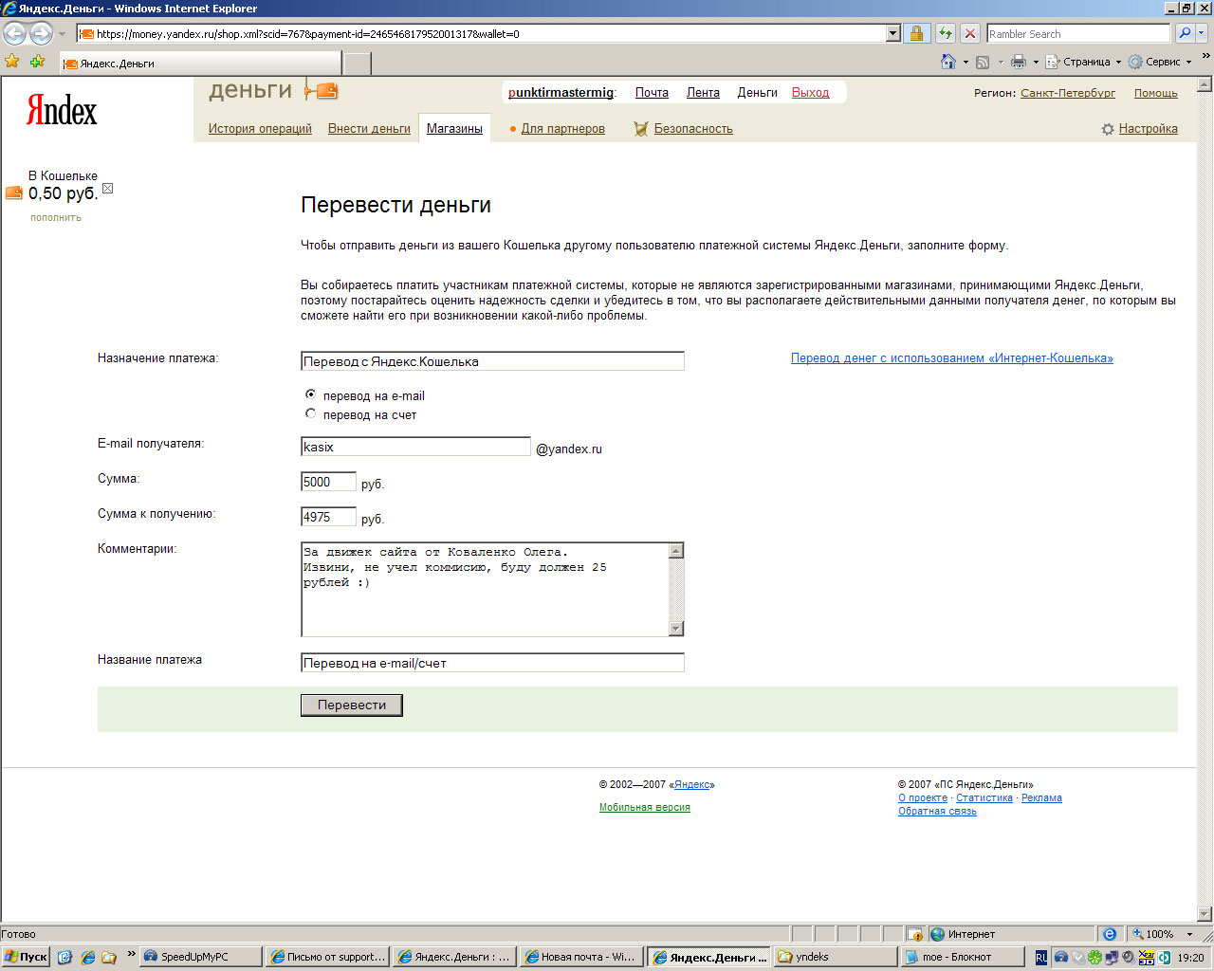Click the red Stop loading icon
The width and height of the screenshot is (1214, 971).
click(969, 34)
